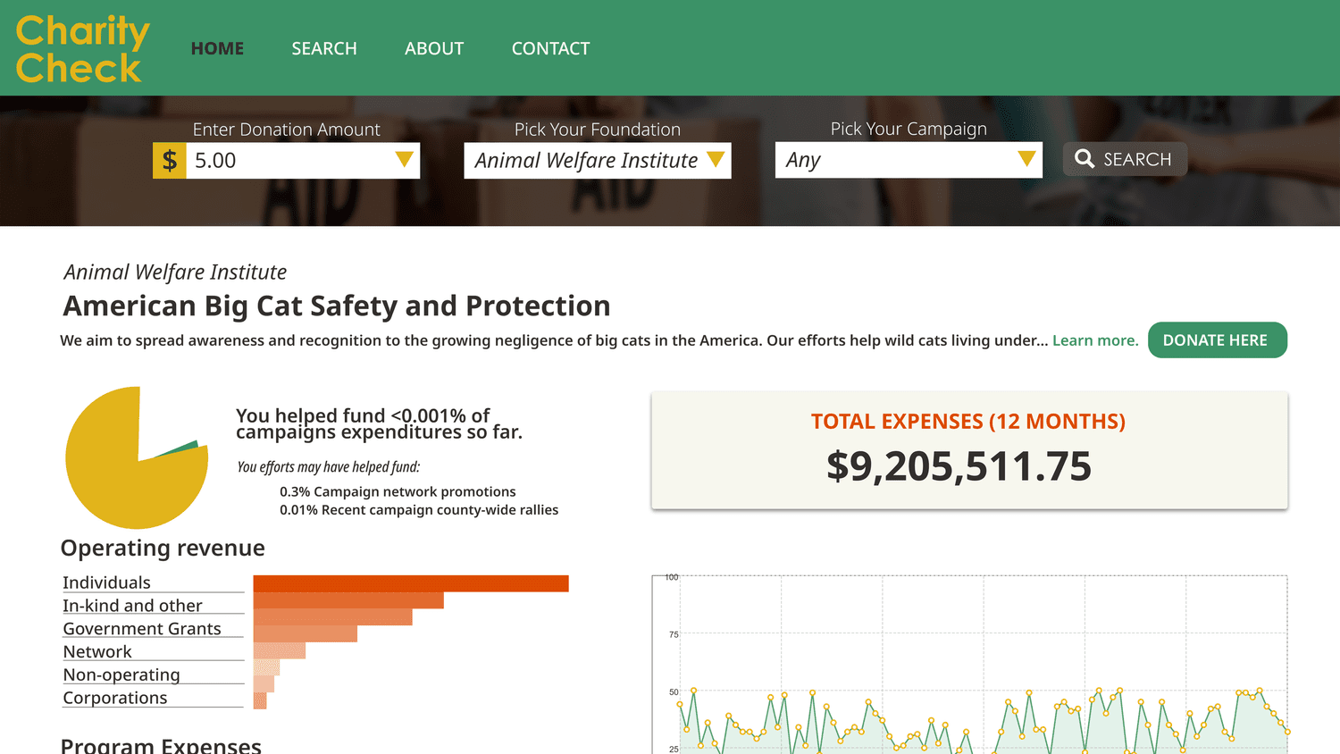The width and height of the screenshot is (1340, 754).
Task: Click the Network revenue label
Action: 97,652
